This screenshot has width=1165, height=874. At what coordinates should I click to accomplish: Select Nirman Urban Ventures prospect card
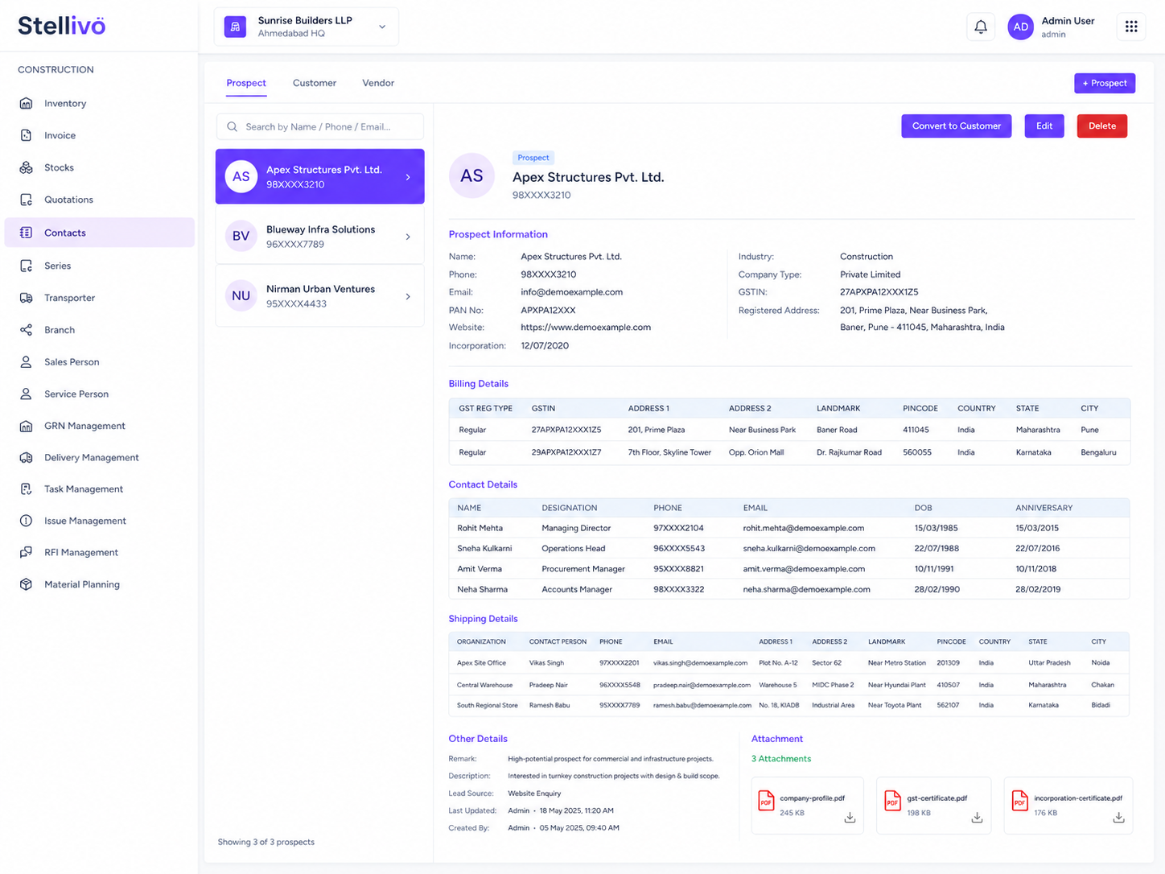(319, 296)
